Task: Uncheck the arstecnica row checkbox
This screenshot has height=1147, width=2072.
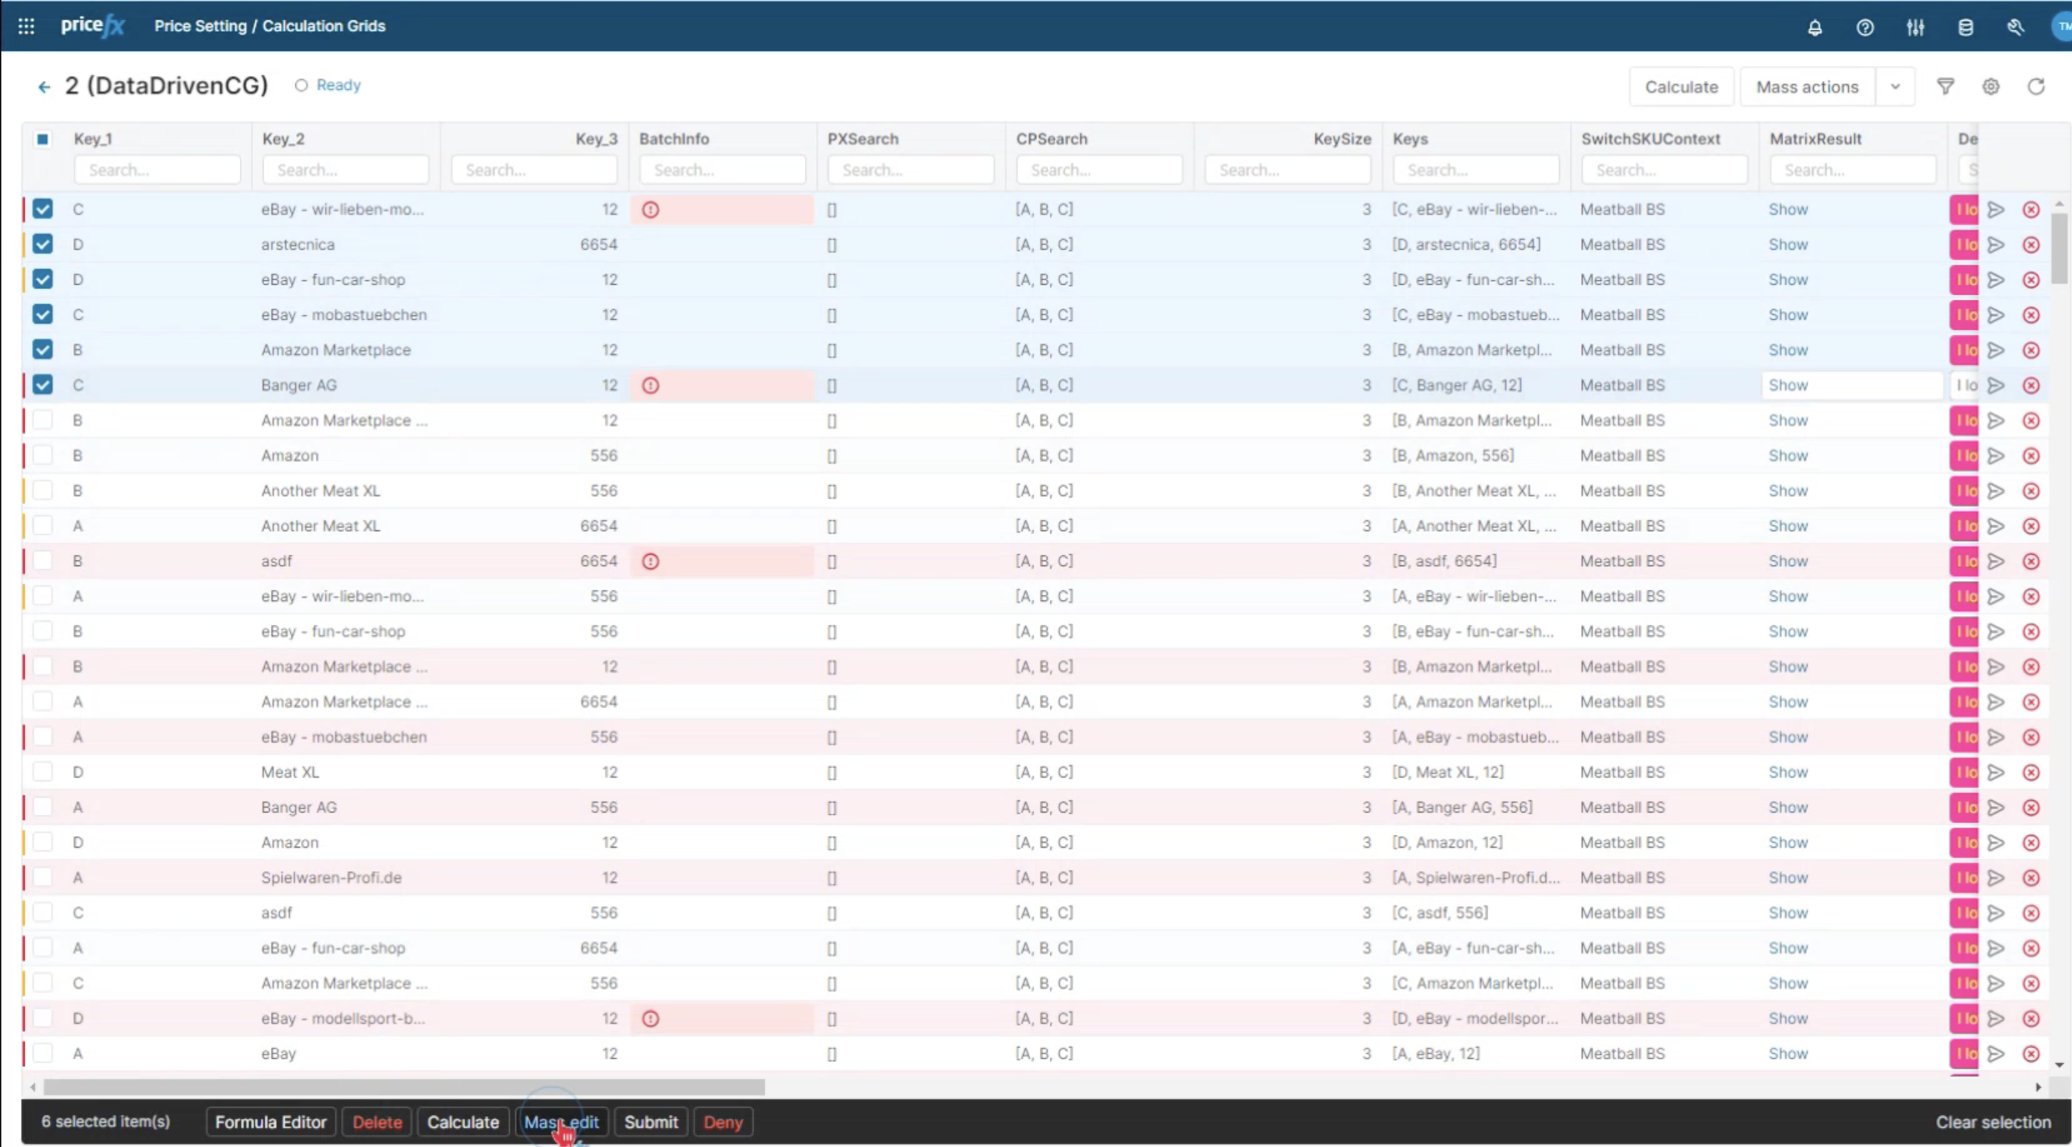Action: (x=43, y=244)
